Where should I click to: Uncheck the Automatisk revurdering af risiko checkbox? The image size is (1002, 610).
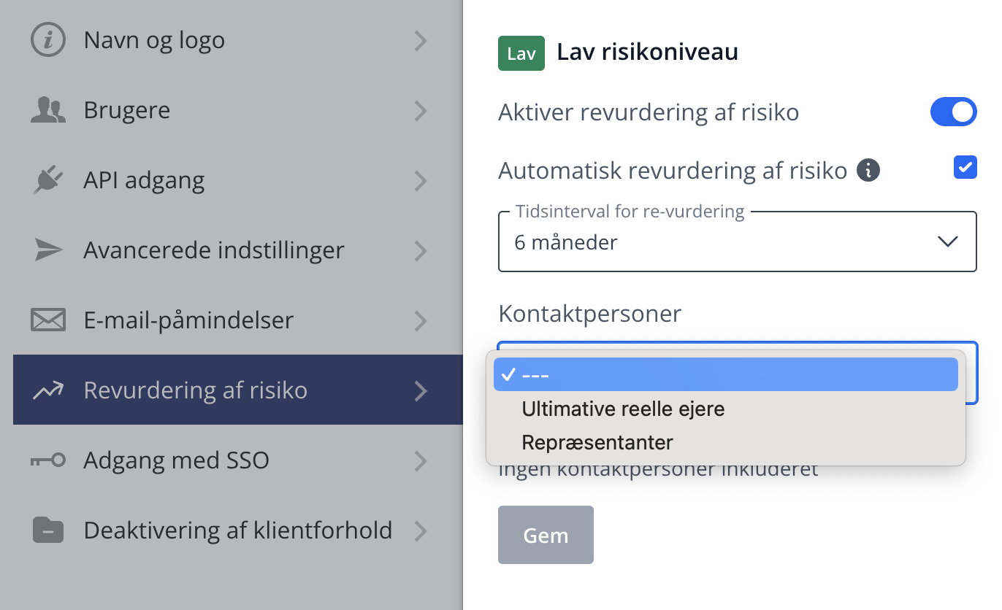965,168
